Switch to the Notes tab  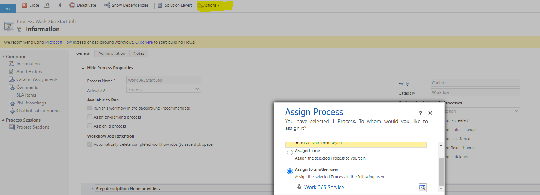click(x=139, y=53)
